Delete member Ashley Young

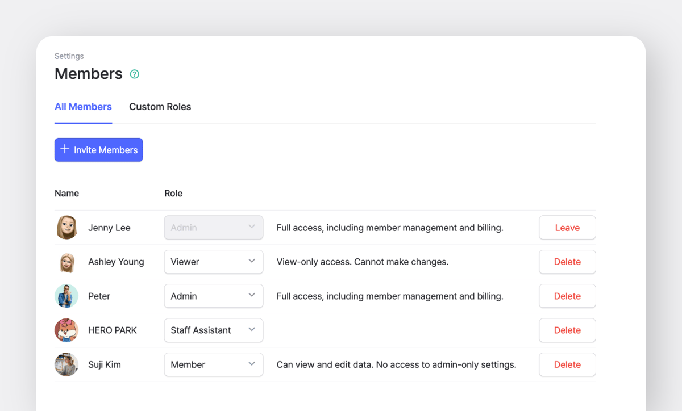(x=567, y=262)
